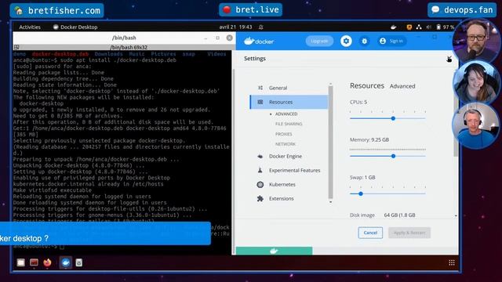Select Resources in settings sidebar
The width and height of the screenshot is (502, 282).
[x=289, y=102]
